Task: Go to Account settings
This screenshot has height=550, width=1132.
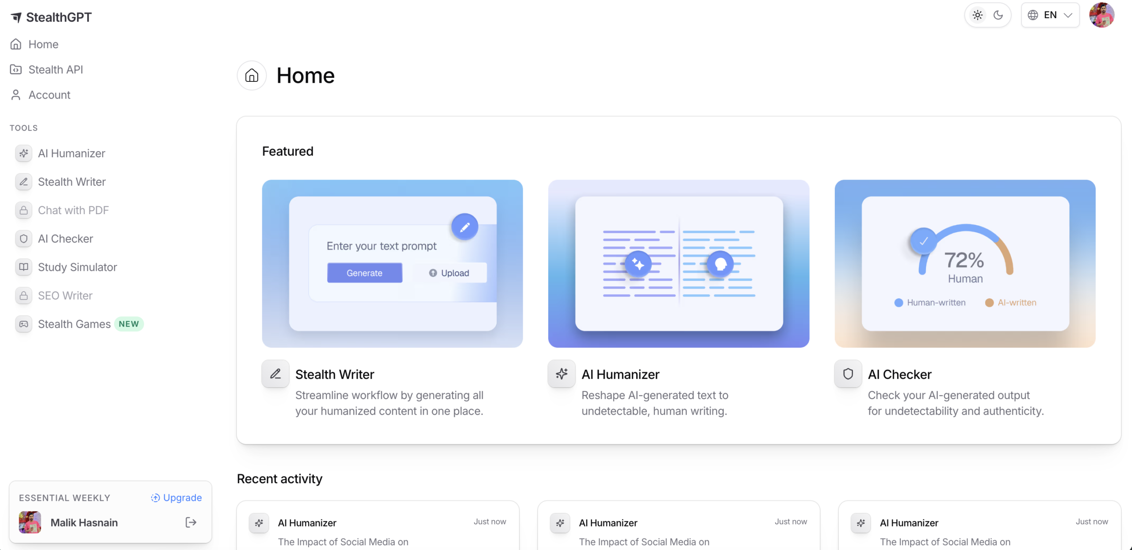Action: [40, 95]
